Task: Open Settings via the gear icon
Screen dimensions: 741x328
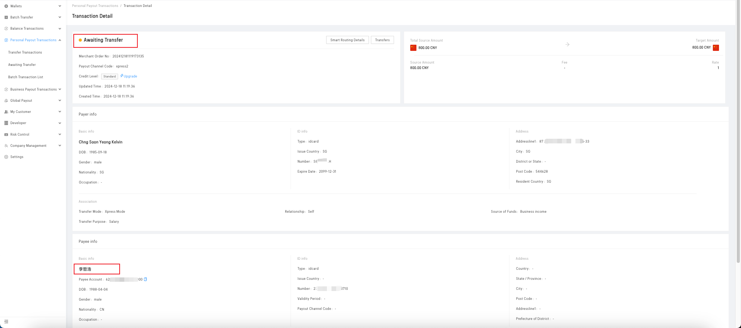Action: 6,157
